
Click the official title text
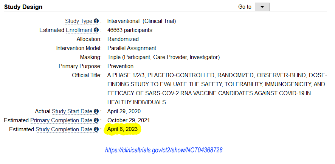217,88
